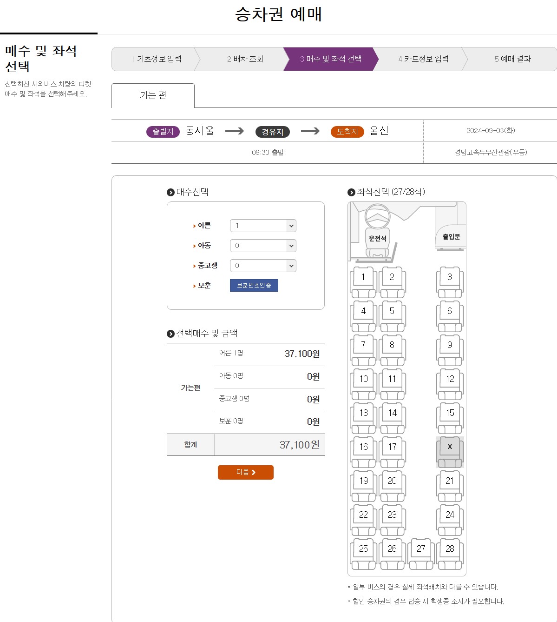The image size is (557, 622).
Task: Click the 도착지 arrival badge 울산
Action: pos(347,131)
